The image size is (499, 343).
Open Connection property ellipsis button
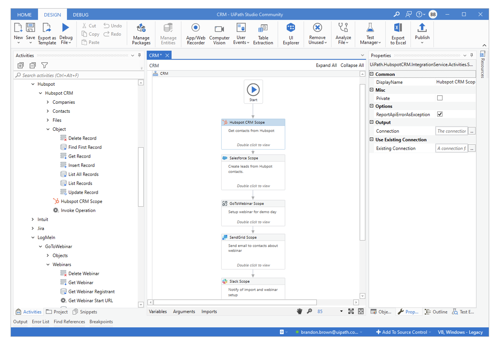coord(472,131)
